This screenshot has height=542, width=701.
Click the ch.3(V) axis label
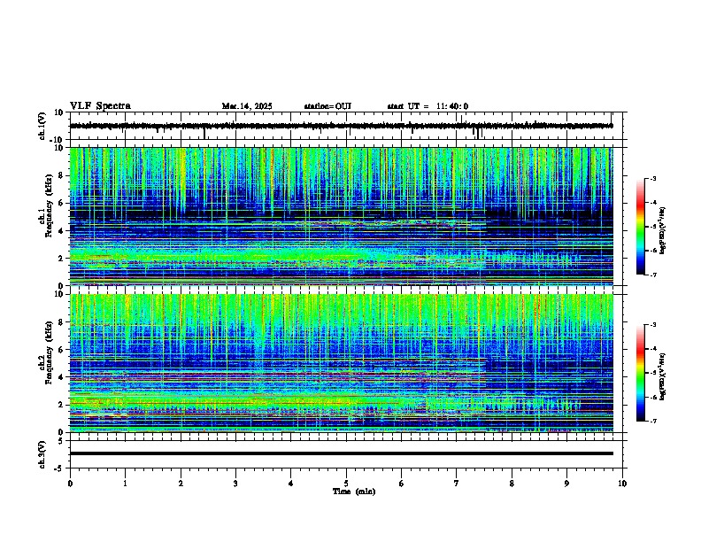42,455
